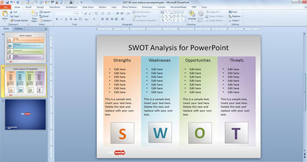Select slide 1 thumbnail SWOT analysis
Screen dimensions: 307x162
click(x=26, y=48)
